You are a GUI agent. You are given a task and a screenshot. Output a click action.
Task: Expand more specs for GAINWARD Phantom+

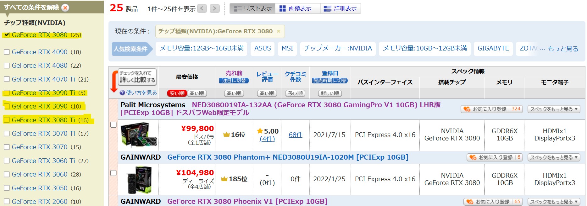(554, 157)
